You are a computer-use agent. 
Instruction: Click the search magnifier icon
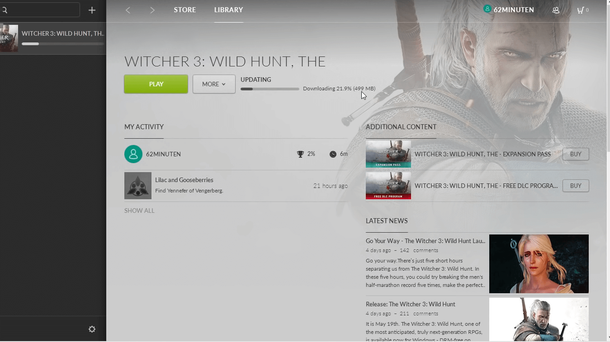[x=4, y=10]
